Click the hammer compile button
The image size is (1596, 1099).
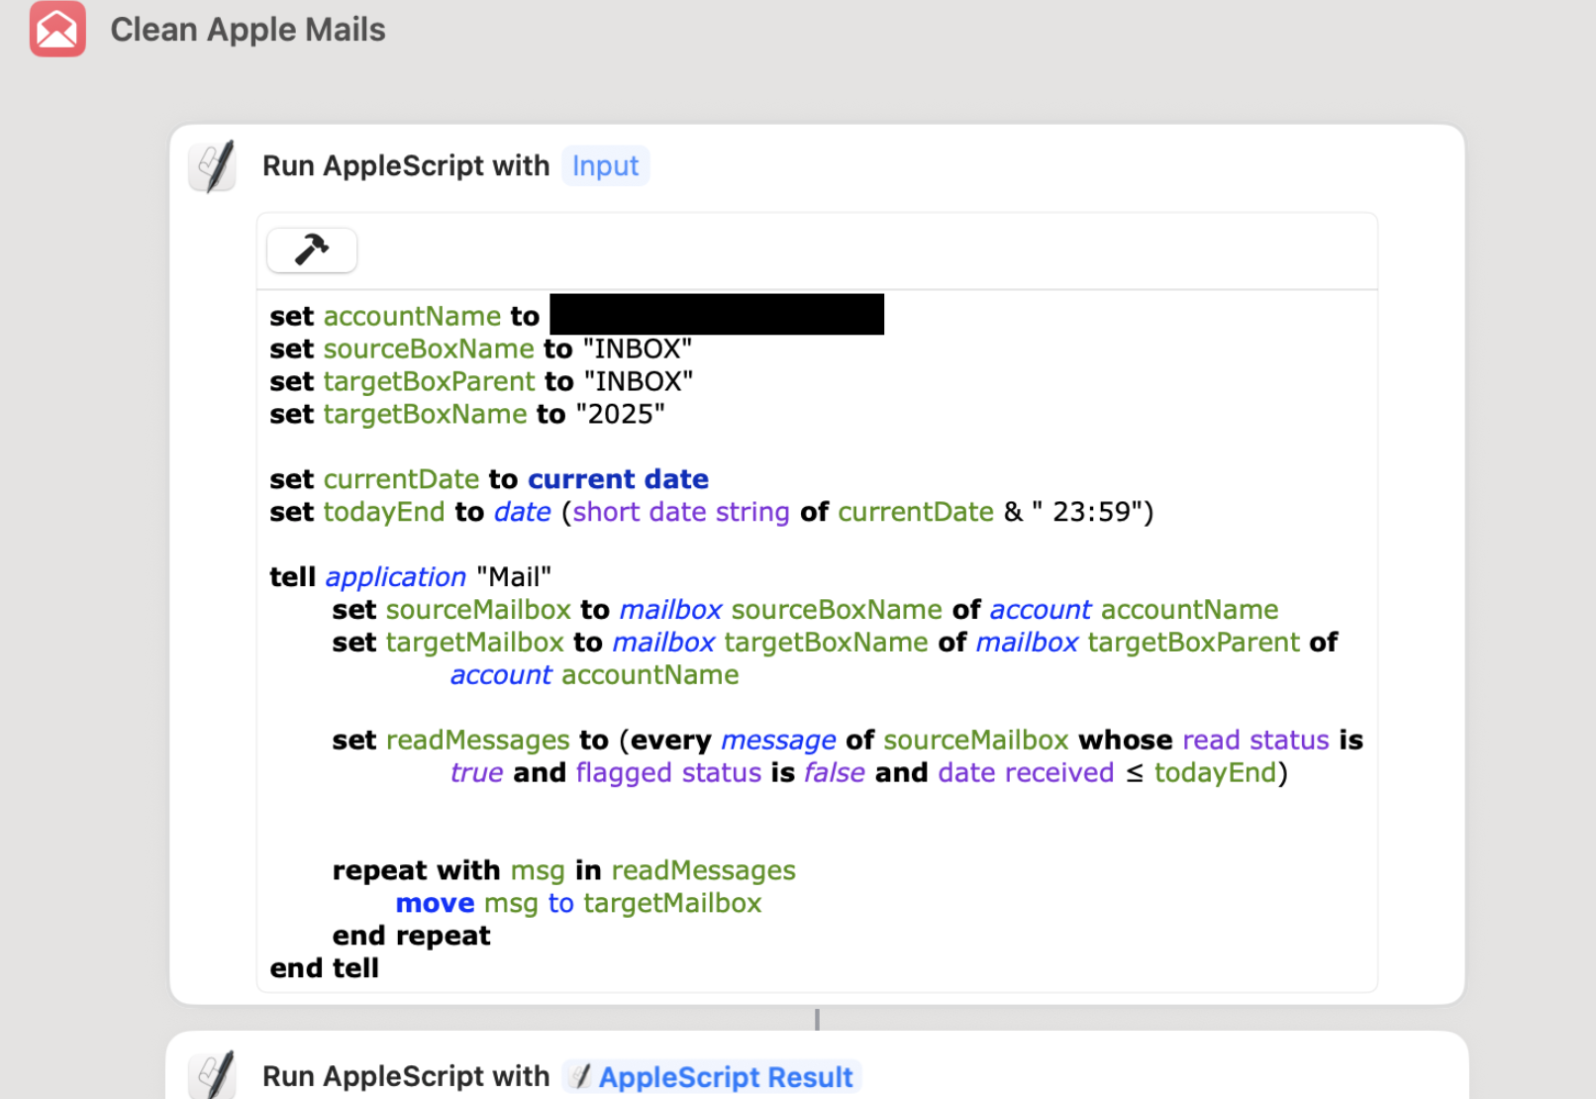point(312,250)
